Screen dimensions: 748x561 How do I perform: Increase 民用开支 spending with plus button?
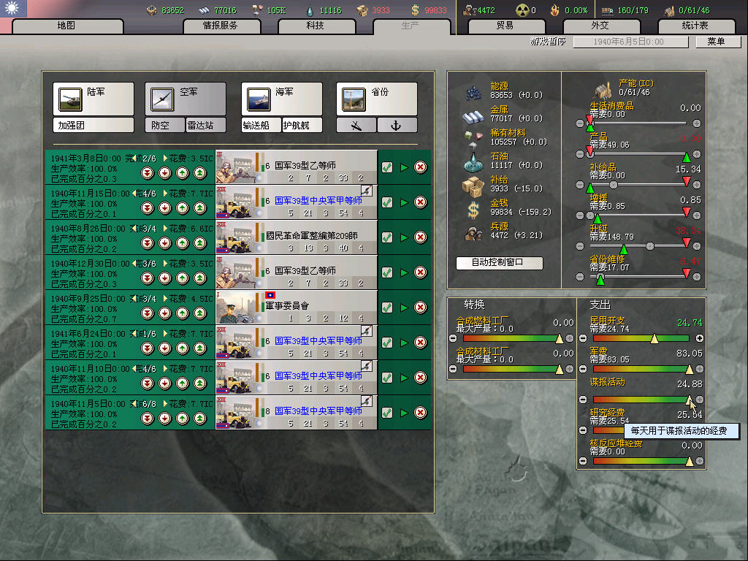point(700,338)
